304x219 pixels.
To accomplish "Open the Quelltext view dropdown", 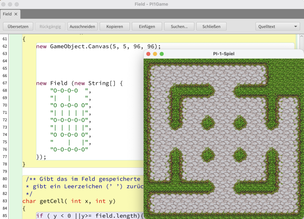I will pos(277,27).
